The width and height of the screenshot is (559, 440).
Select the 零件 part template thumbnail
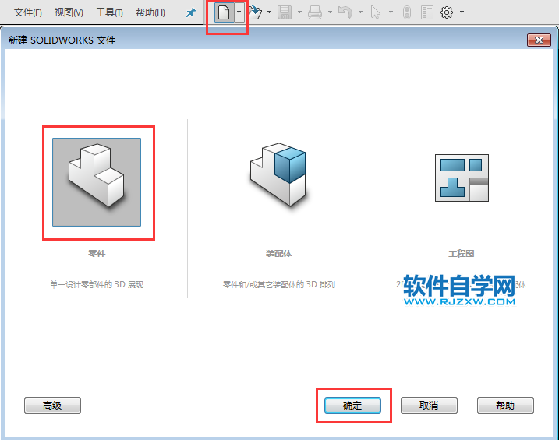(x=97, y=182)
